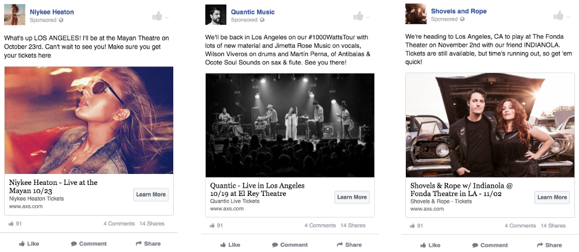Comment on the Shovels and Rope post

click(x=490, y=245)
